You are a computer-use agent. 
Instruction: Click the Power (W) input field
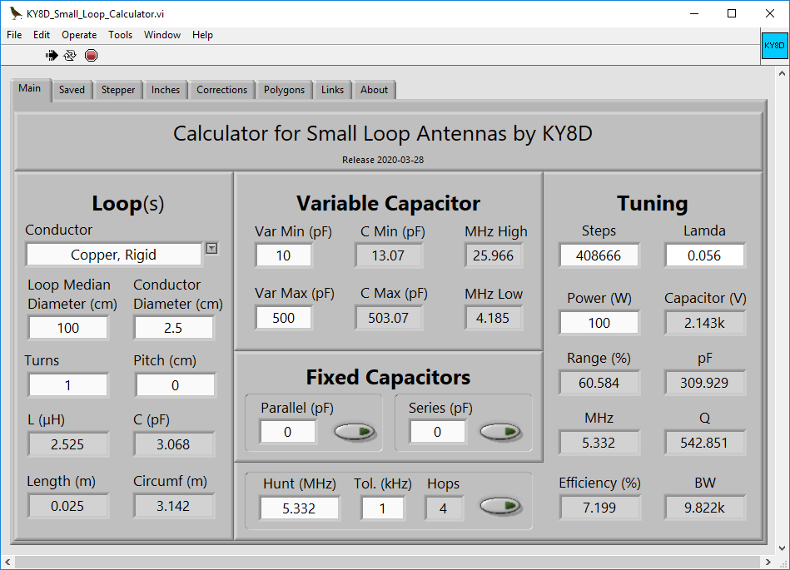[599, 323]
